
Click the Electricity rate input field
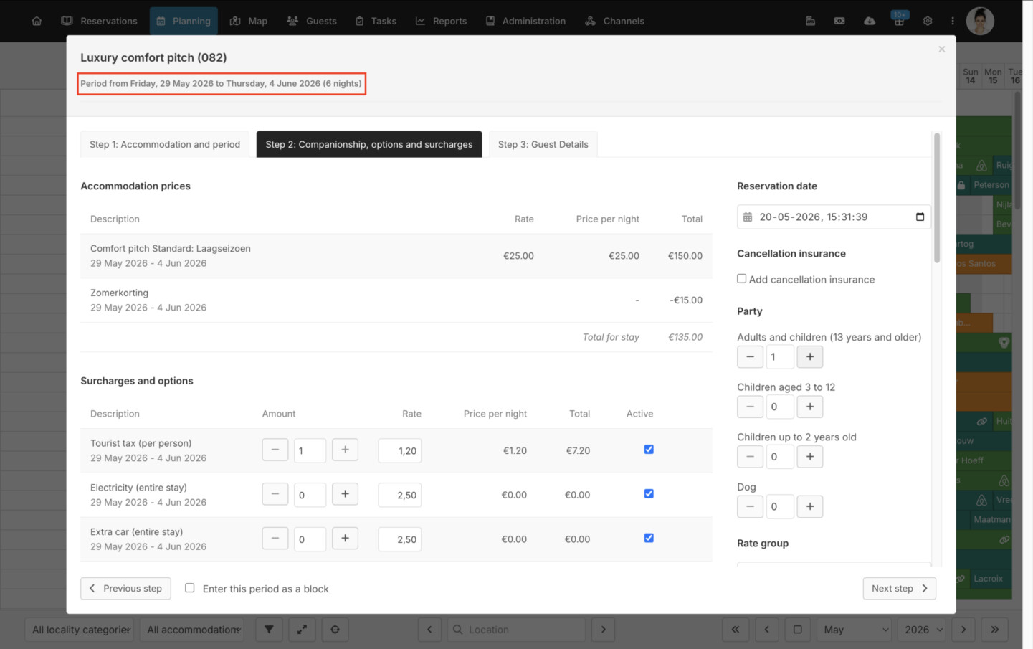pyautogui.click(x=399, y=495)
